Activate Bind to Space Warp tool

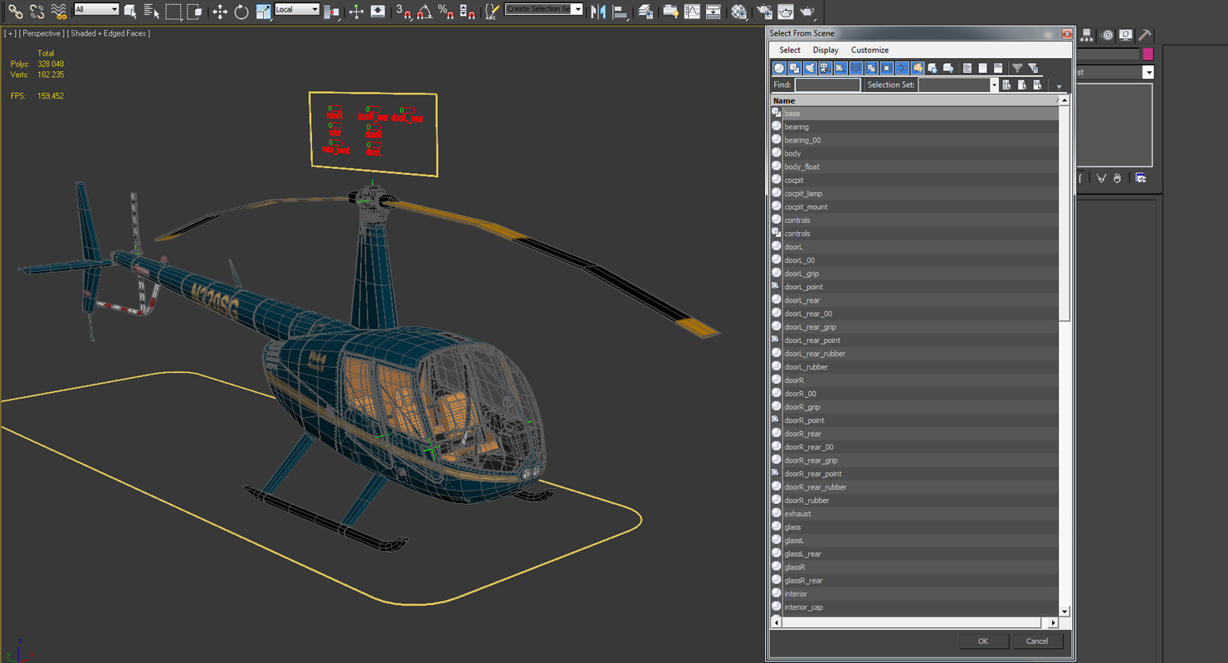tap(58, 12)
